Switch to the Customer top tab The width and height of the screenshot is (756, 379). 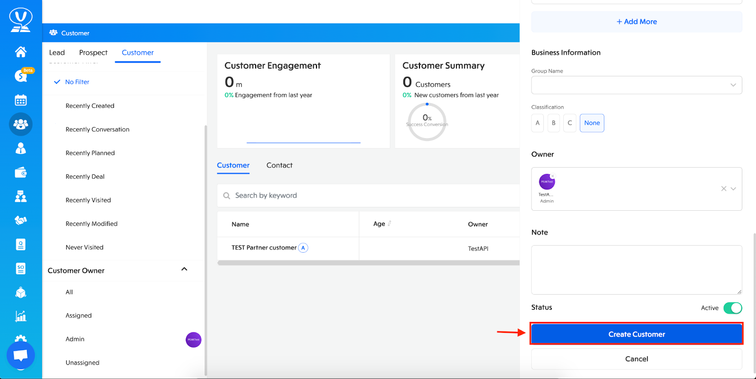point(137,53)
